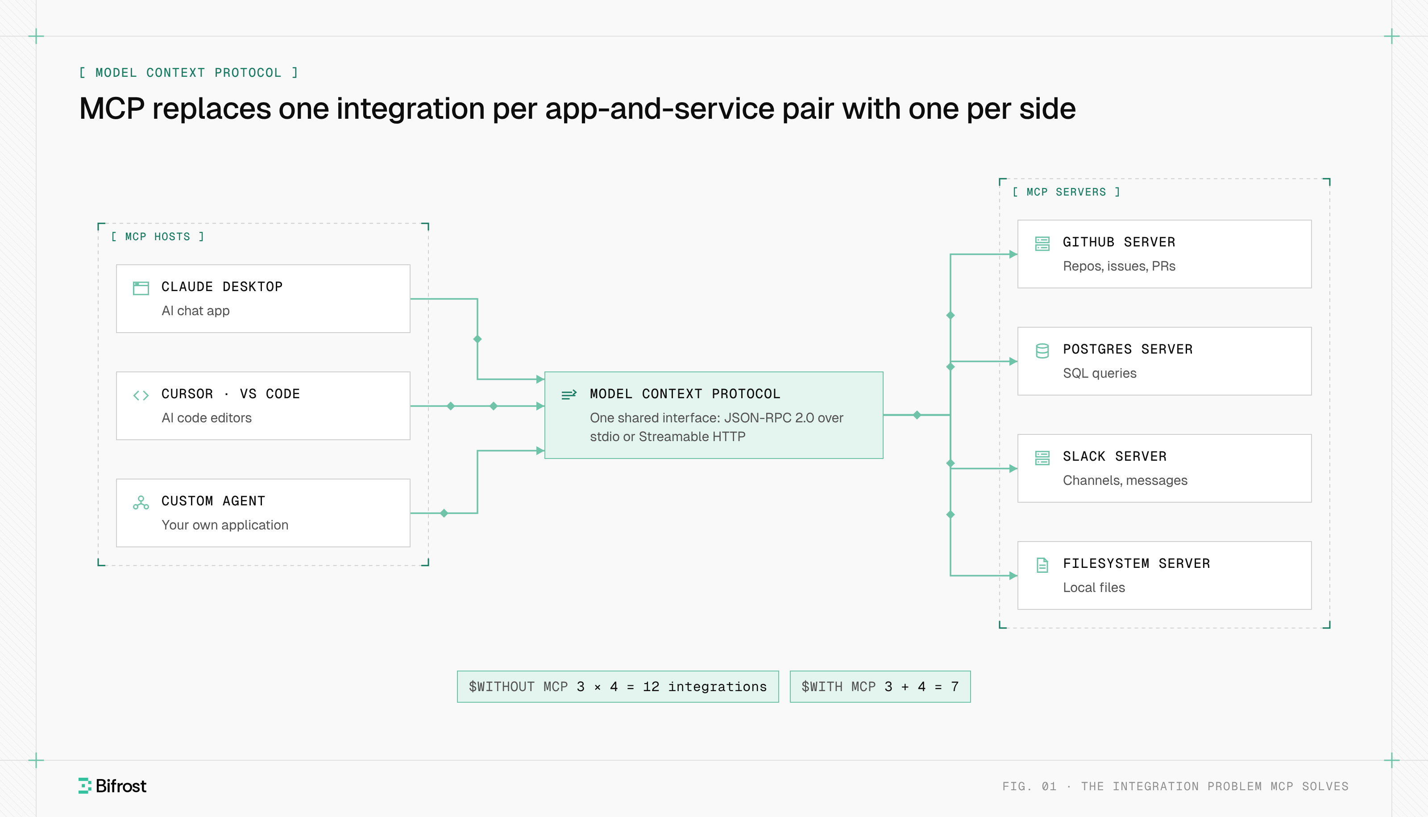Click the green '[ MODEL CONTEXT PROTOCOL ]' header tag

pos(188,72)
